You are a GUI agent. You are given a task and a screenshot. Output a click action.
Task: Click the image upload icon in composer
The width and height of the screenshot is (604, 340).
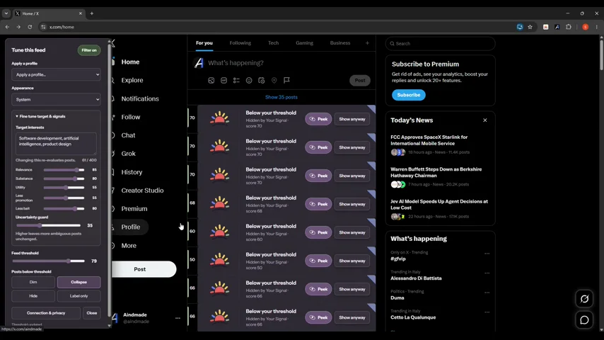tap(211, 80)
